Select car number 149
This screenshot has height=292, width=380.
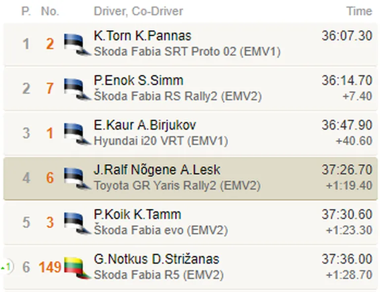point(50,267)
